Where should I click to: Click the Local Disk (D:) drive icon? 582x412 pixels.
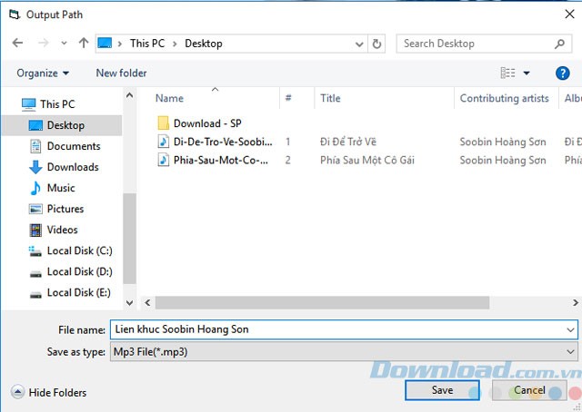[x=35, y=274]
